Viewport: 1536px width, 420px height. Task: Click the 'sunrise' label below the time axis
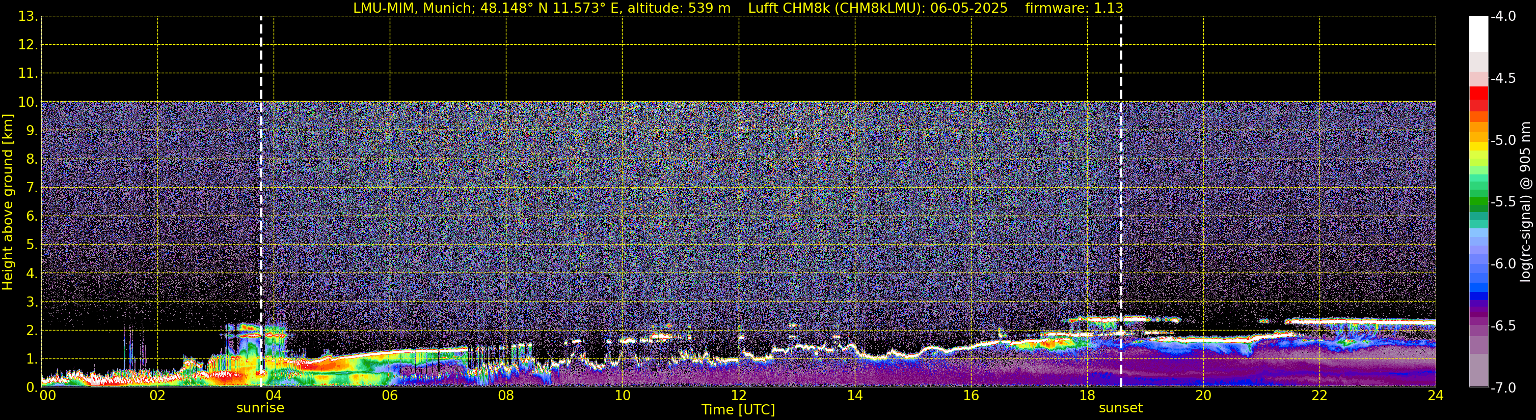click(260, 408)
